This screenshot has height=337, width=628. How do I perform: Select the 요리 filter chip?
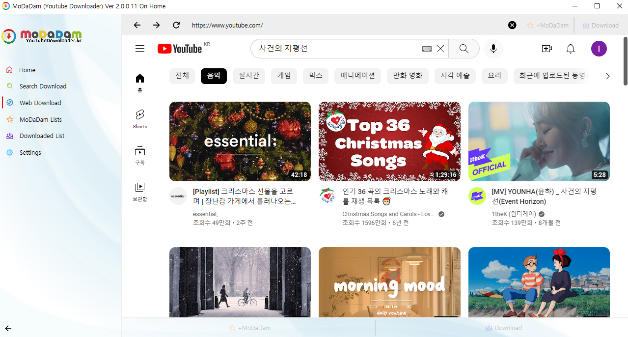click(x=494, y=76)
